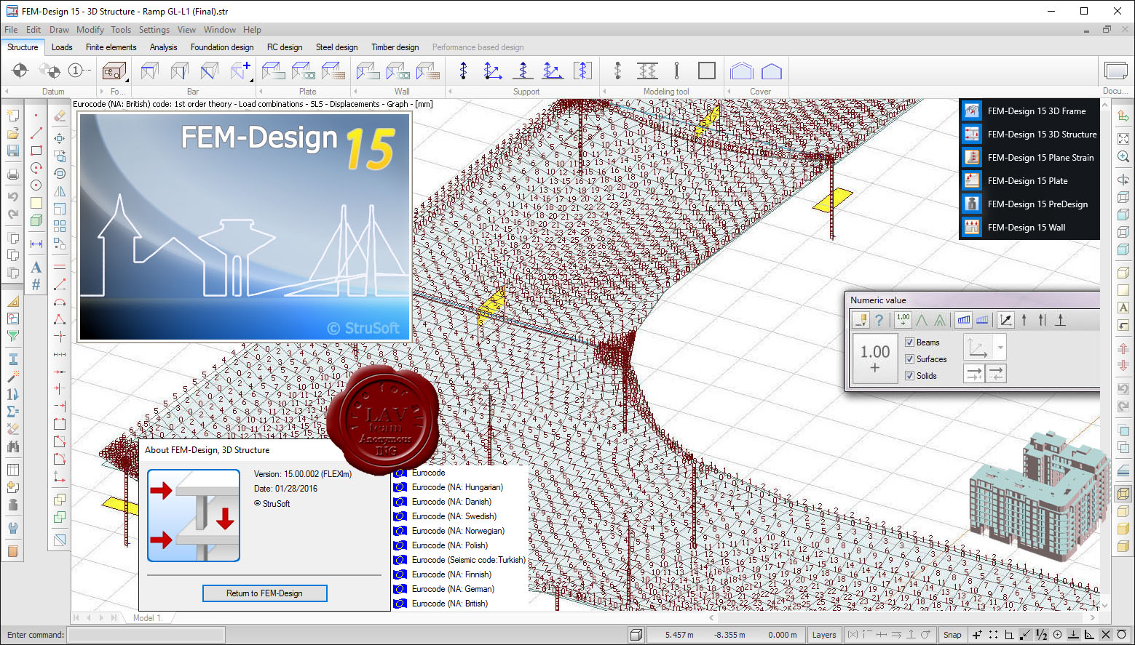The height and width of the screenshot is (645, 1135).
Task: Select the fictitious shell square tool
Action: pos(706,71)
